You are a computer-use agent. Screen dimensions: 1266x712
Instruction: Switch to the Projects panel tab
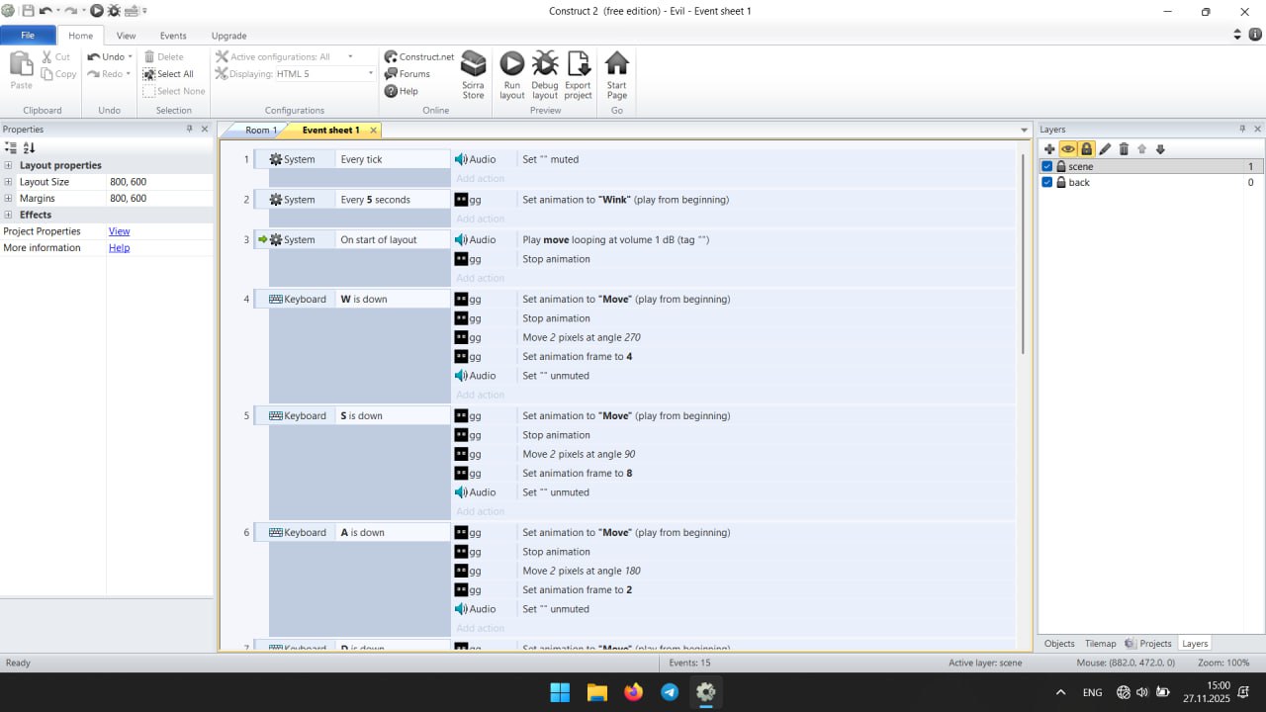click(x=1148, y=644)
